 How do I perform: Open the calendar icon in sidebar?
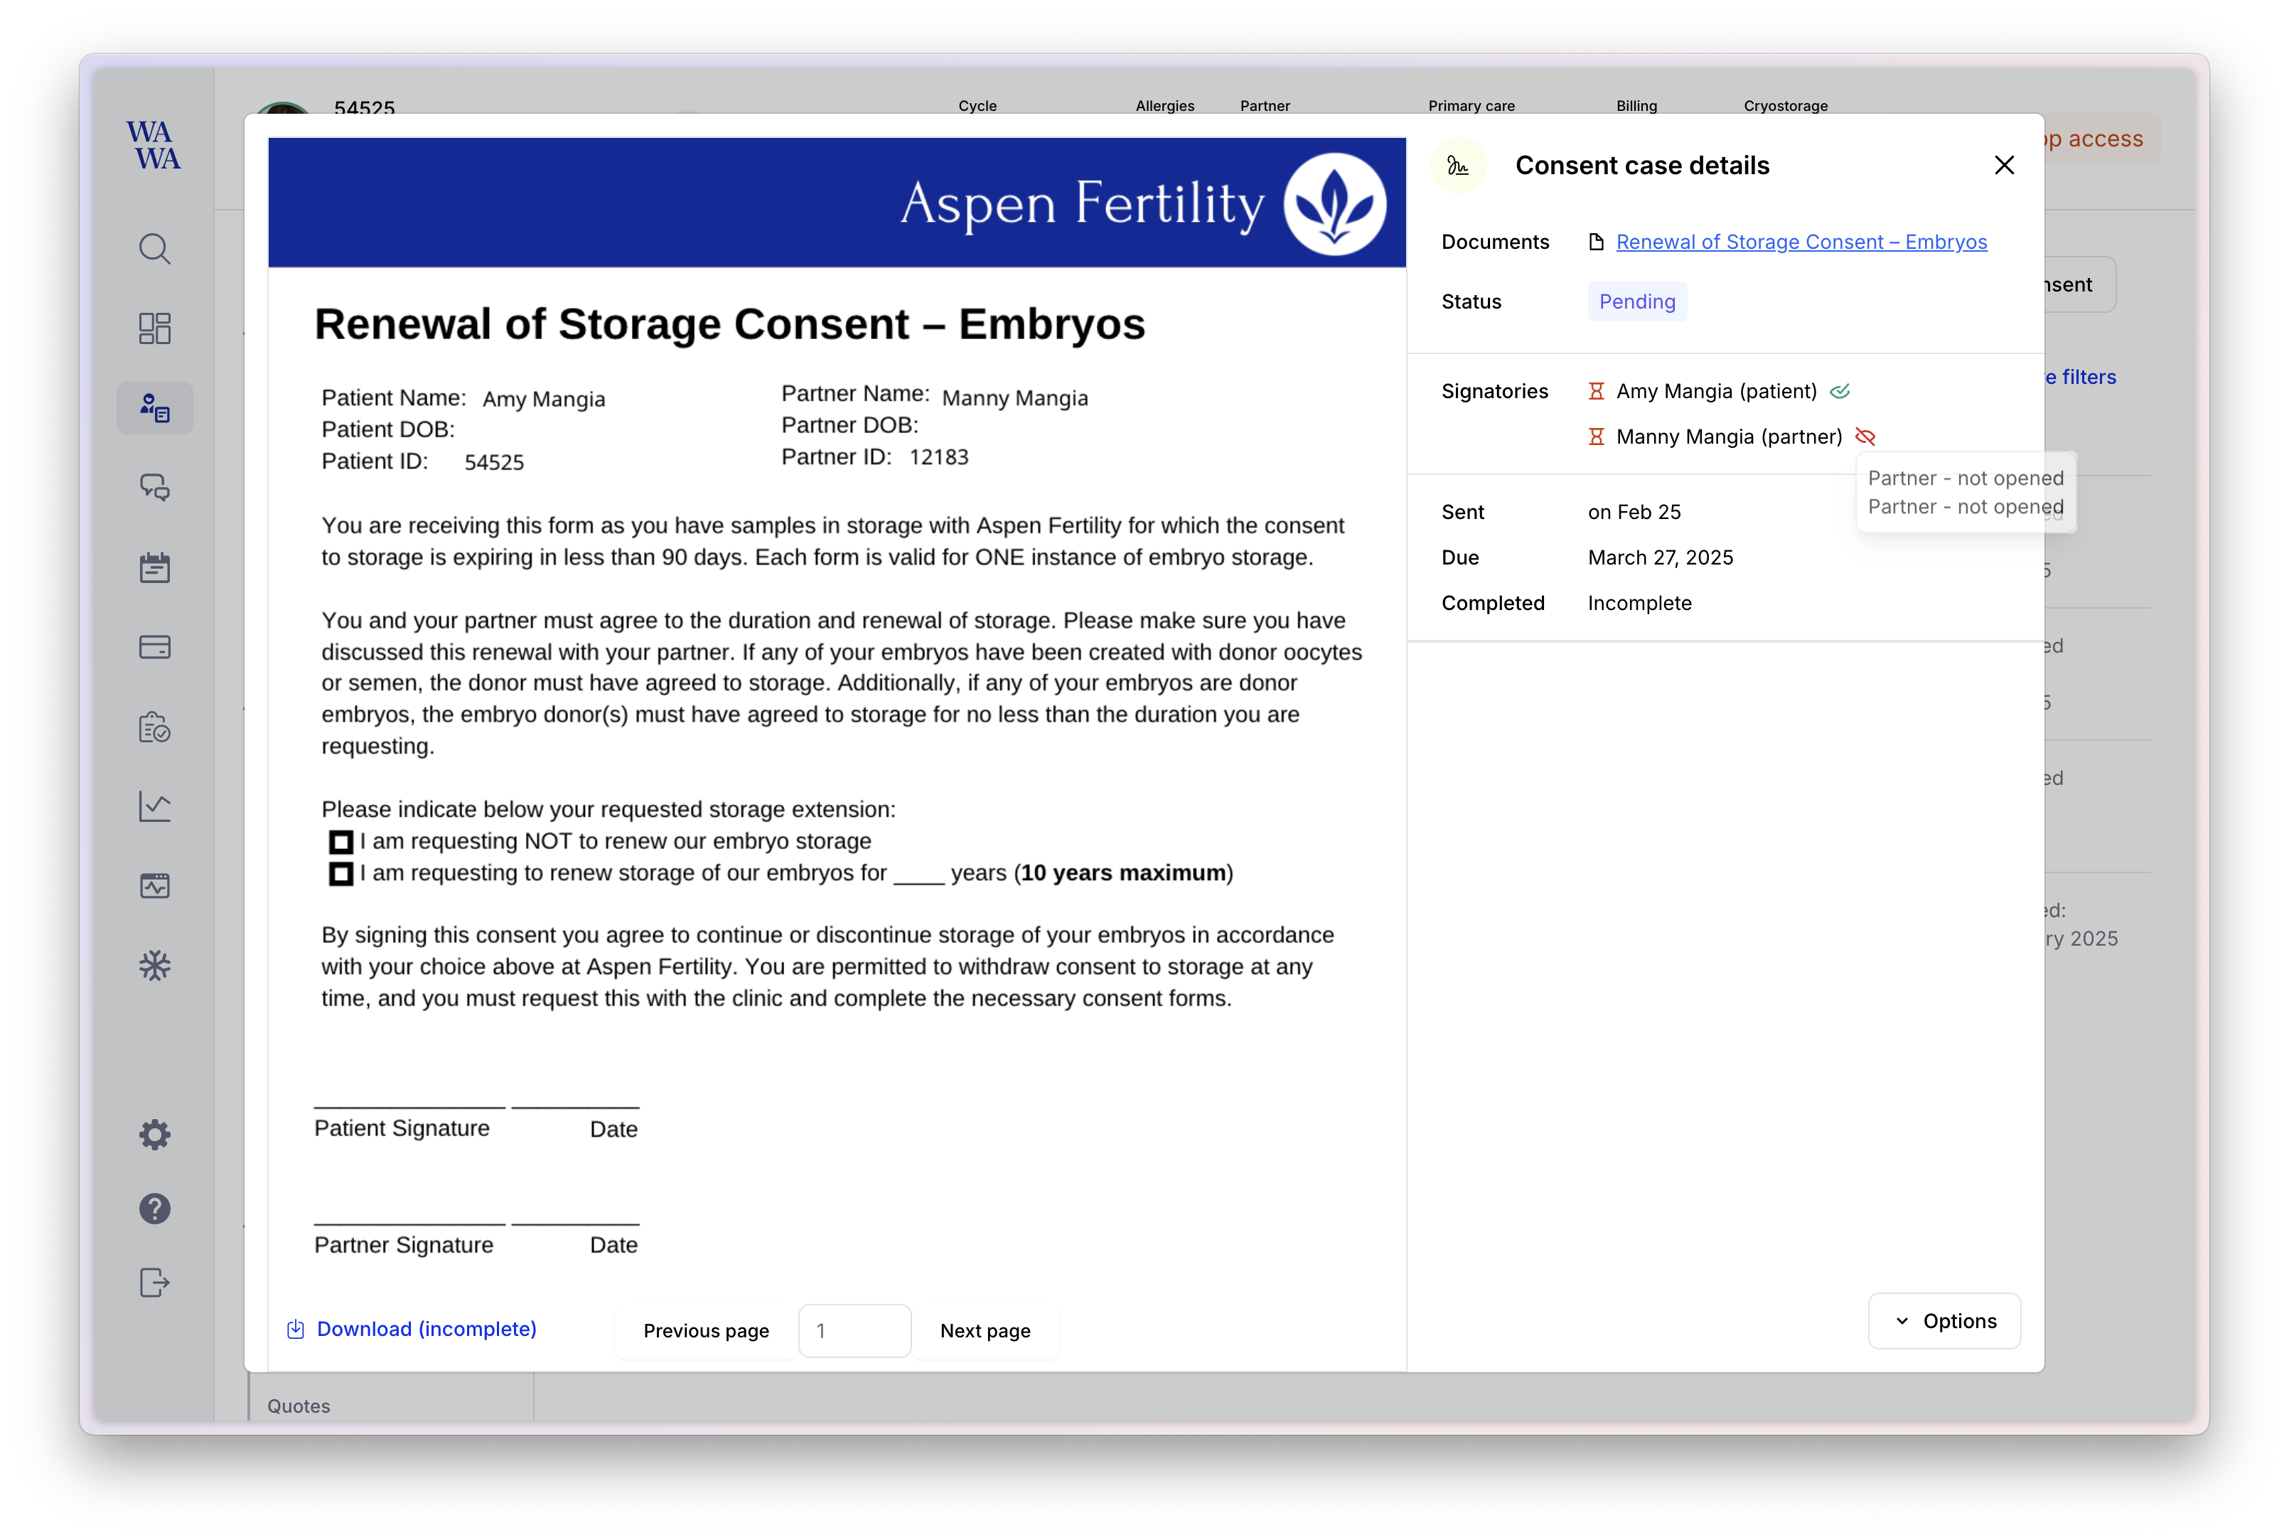[154, 567]
